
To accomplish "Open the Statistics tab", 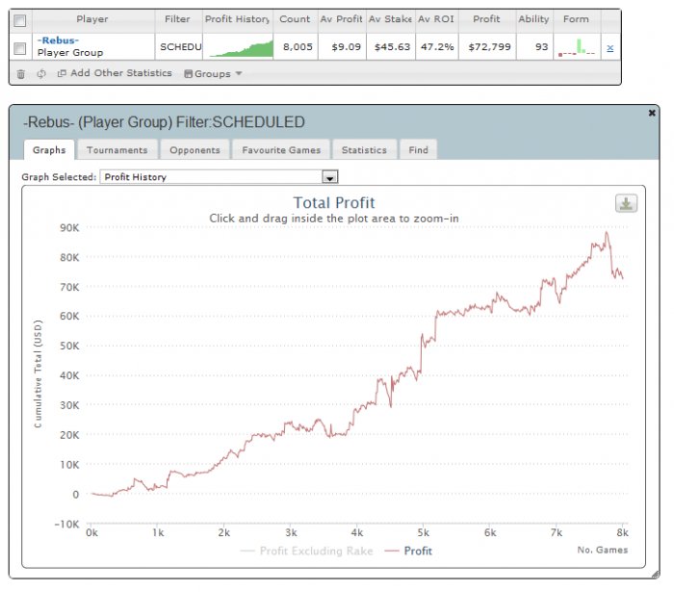I will (364, 150).
